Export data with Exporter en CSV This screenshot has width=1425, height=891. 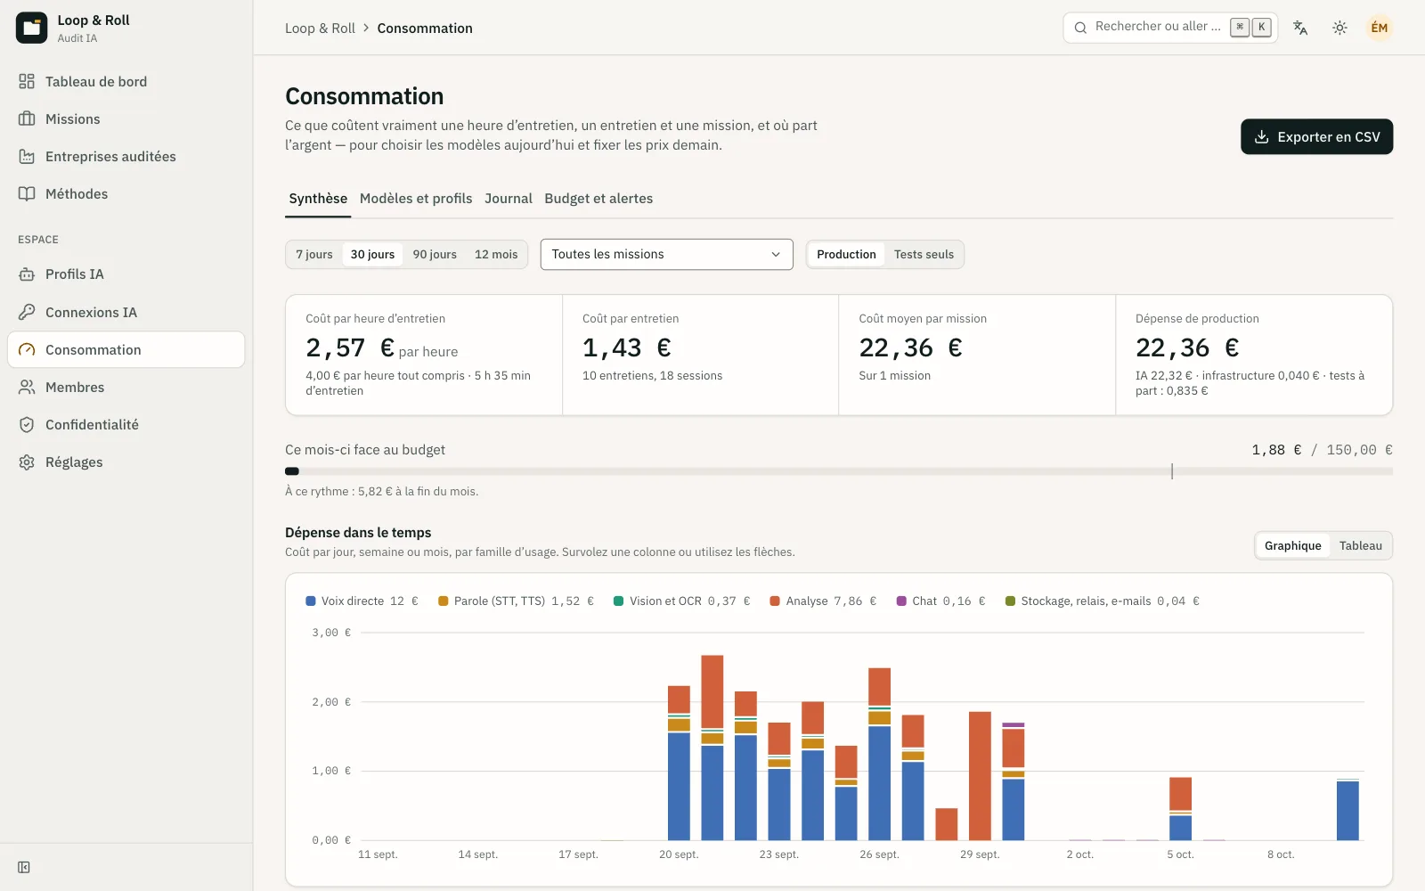[1316, 137]
